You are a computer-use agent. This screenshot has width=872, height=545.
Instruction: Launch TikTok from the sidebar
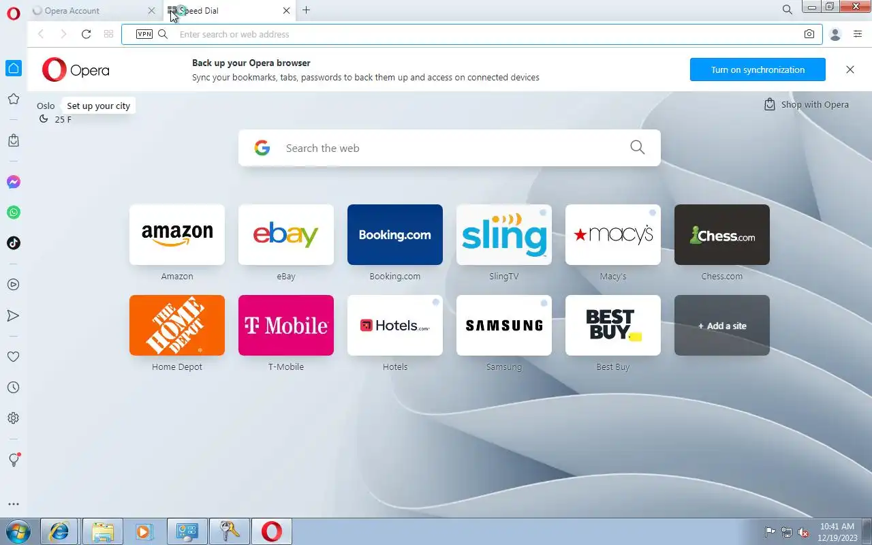click(14, 243)
